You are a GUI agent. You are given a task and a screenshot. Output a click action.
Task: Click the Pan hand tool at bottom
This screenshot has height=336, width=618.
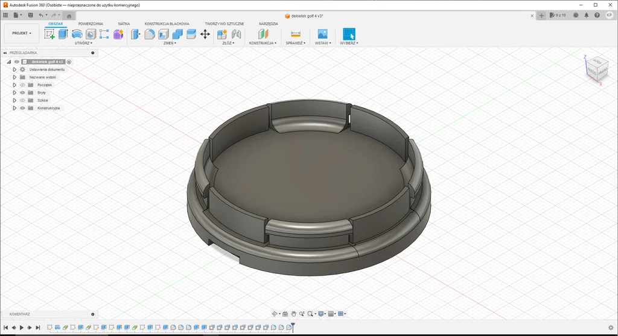293,314
